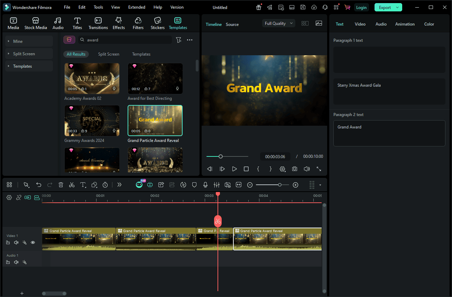Toggle visibility of the Video 1 track
This screenshot has height=297, width=452.
click(33, 242)
